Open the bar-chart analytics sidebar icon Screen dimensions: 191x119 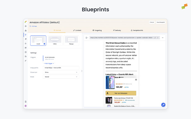coord(25,30)
